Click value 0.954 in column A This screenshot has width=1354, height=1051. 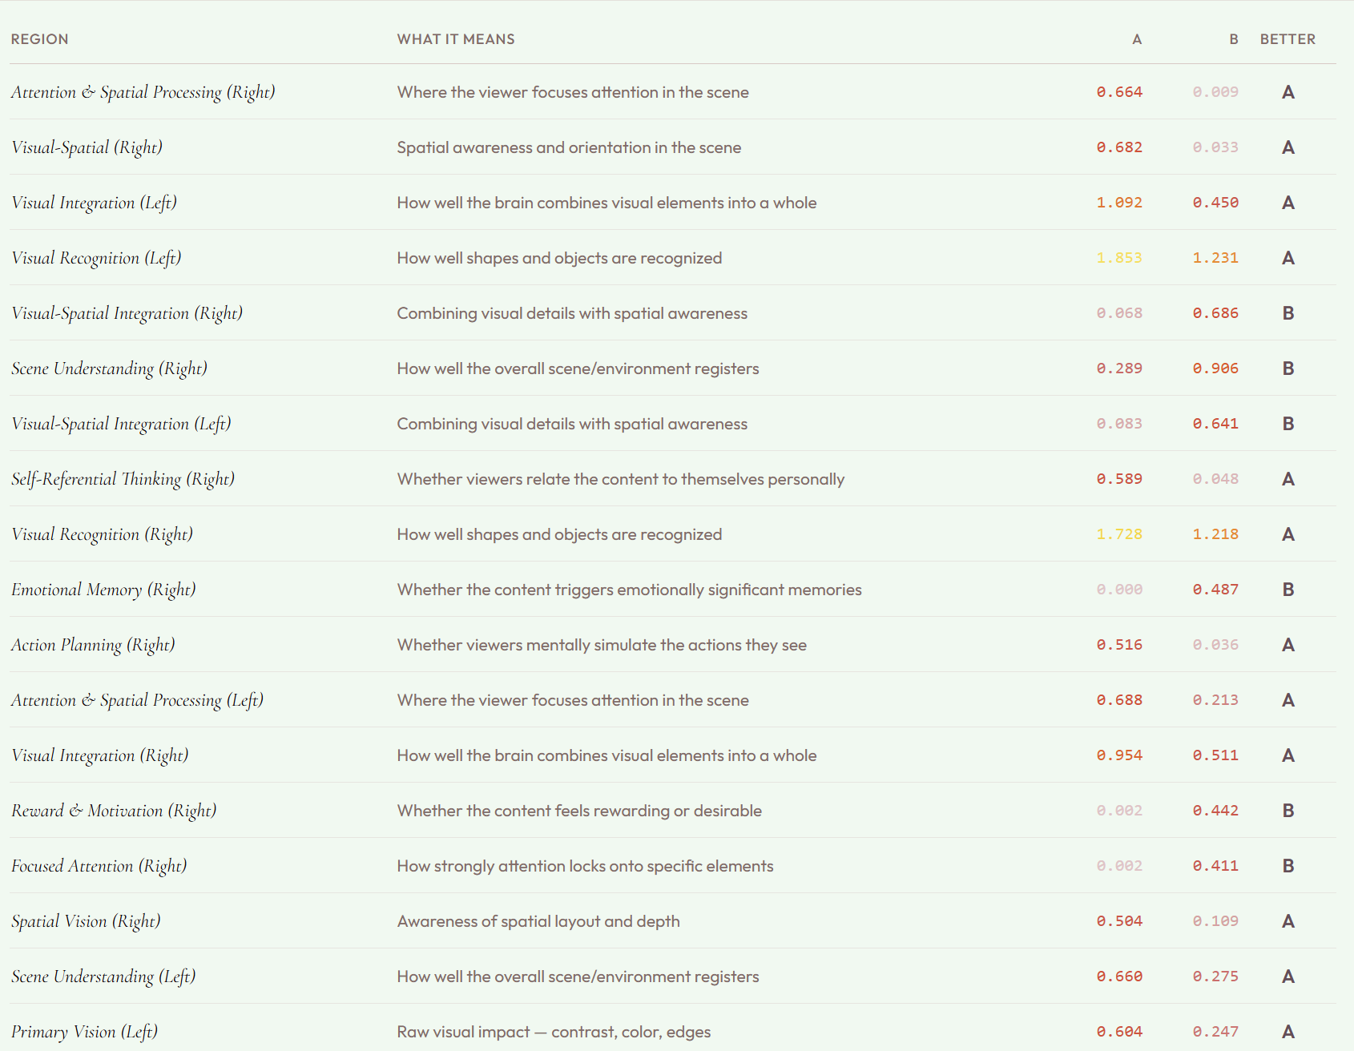(x=1119, y=755)
